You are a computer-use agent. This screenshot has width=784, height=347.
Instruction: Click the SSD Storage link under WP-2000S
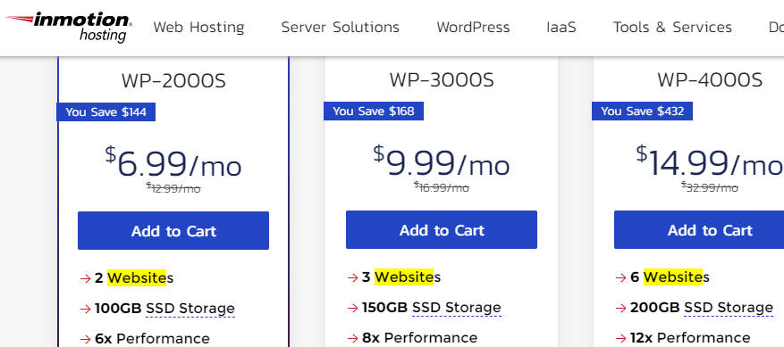(x=190, y=308)
